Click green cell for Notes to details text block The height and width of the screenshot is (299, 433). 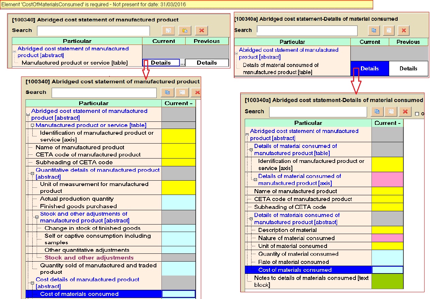(387, 281)
